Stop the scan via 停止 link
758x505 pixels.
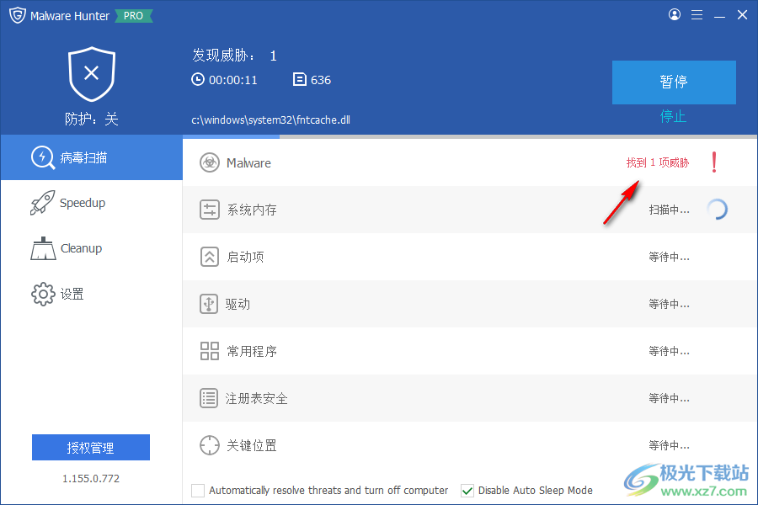[674, 116]
